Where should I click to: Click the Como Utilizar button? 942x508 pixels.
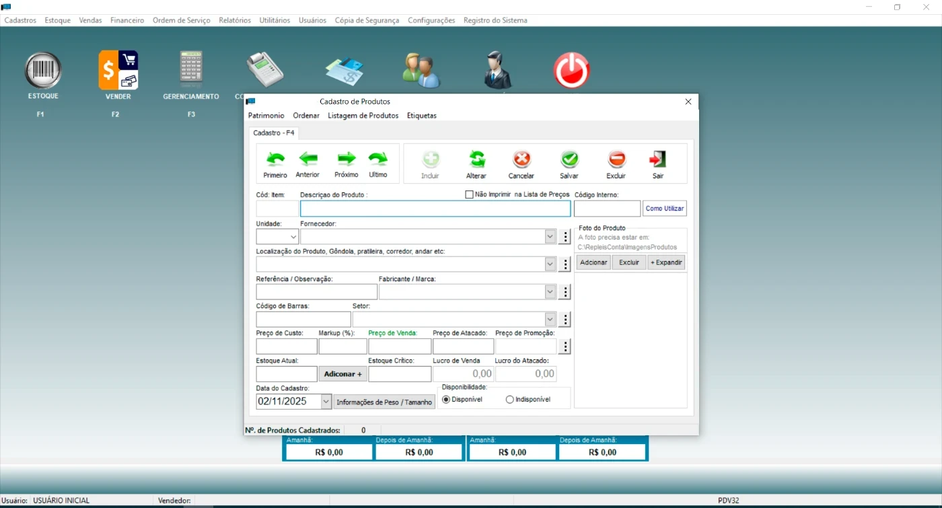point(664,209)
